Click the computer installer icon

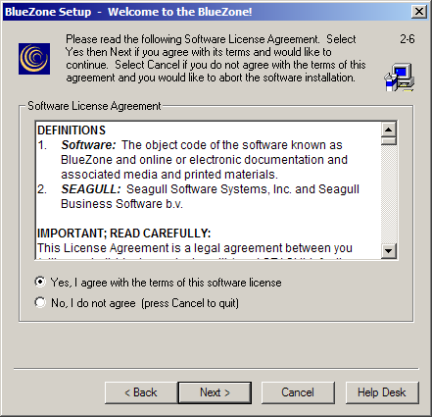pos(400,78)
